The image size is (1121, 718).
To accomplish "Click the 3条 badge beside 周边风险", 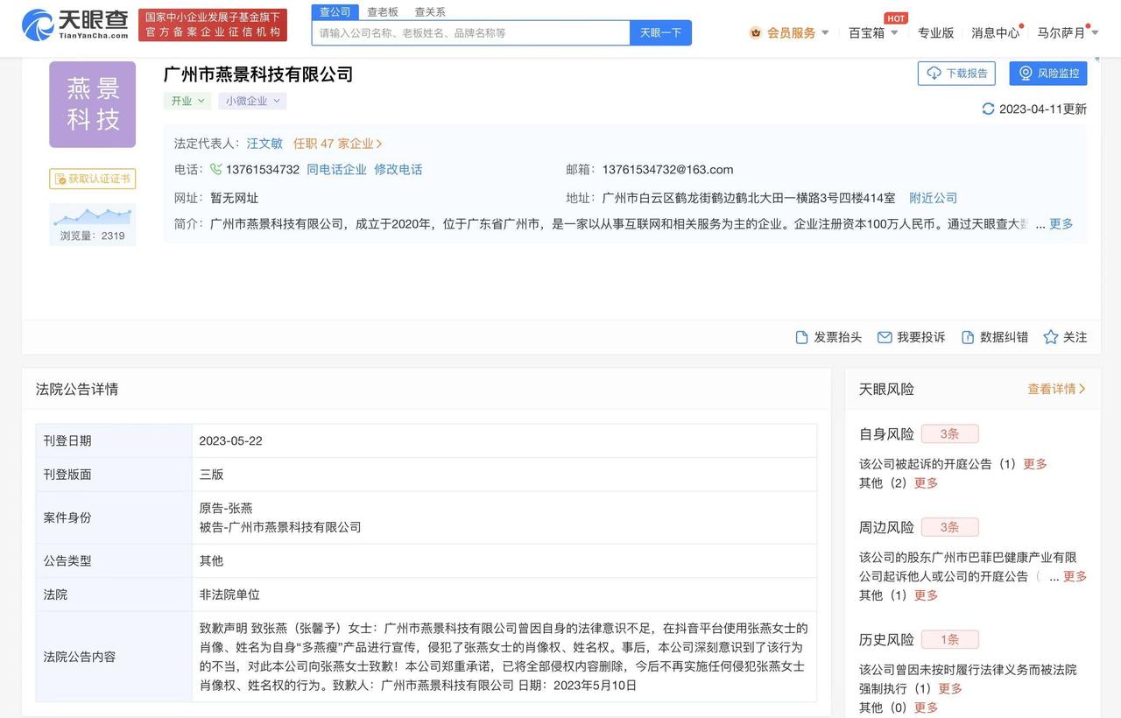I will pos(949,527).
